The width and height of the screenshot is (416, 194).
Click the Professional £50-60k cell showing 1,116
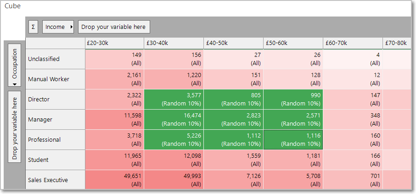(293, 140)
